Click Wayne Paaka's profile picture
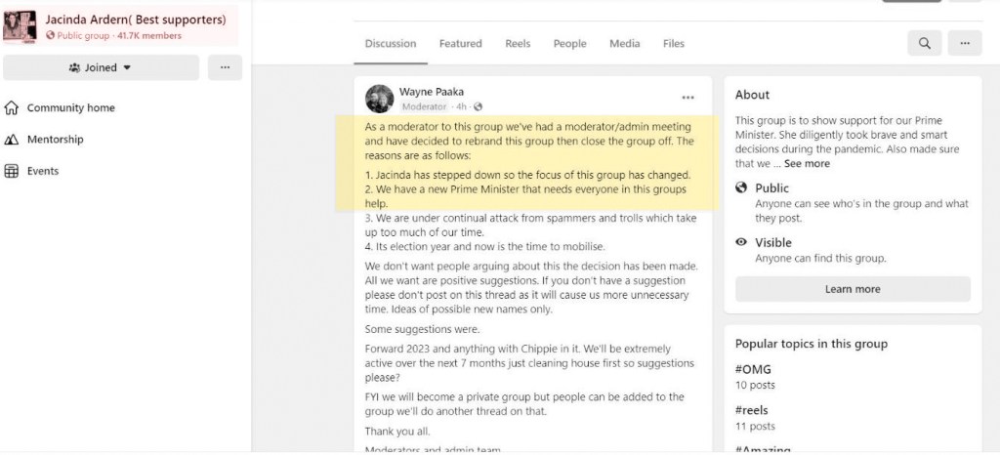 tap(379, 99)
